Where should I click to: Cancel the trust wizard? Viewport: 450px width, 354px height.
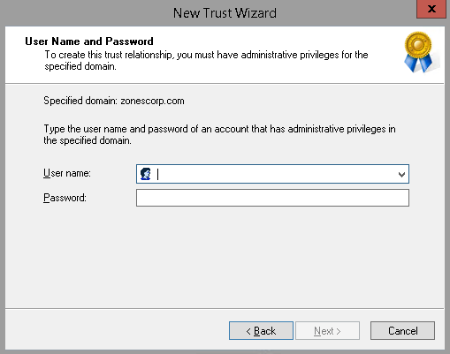402,331
